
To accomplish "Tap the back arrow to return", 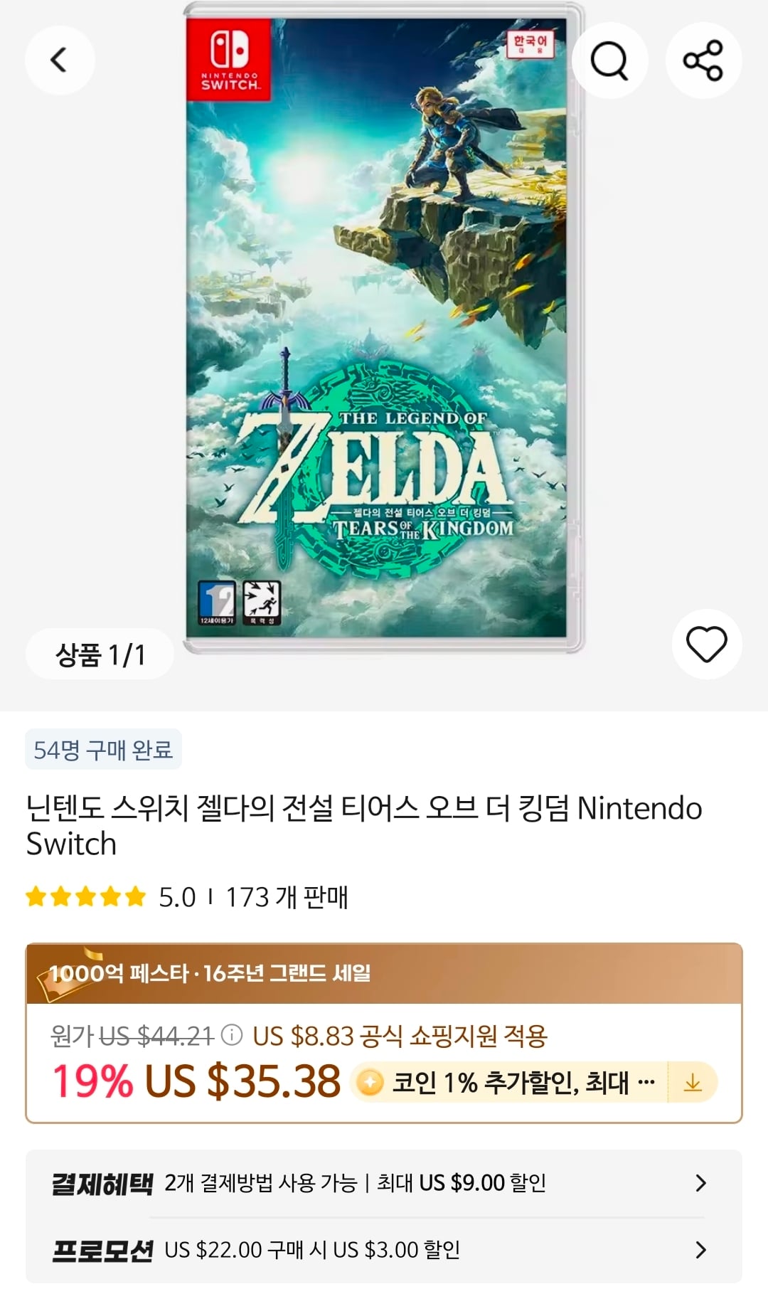I will click(x=60, y=60).
